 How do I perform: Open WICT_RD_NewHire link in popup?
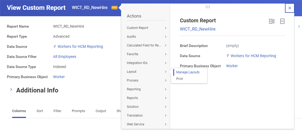[198, 29]
